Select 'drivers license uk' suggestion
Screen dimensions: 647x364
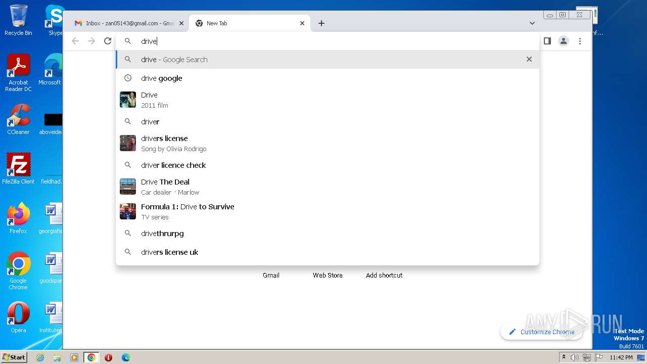pyautogui.click(x=328, y=252)
